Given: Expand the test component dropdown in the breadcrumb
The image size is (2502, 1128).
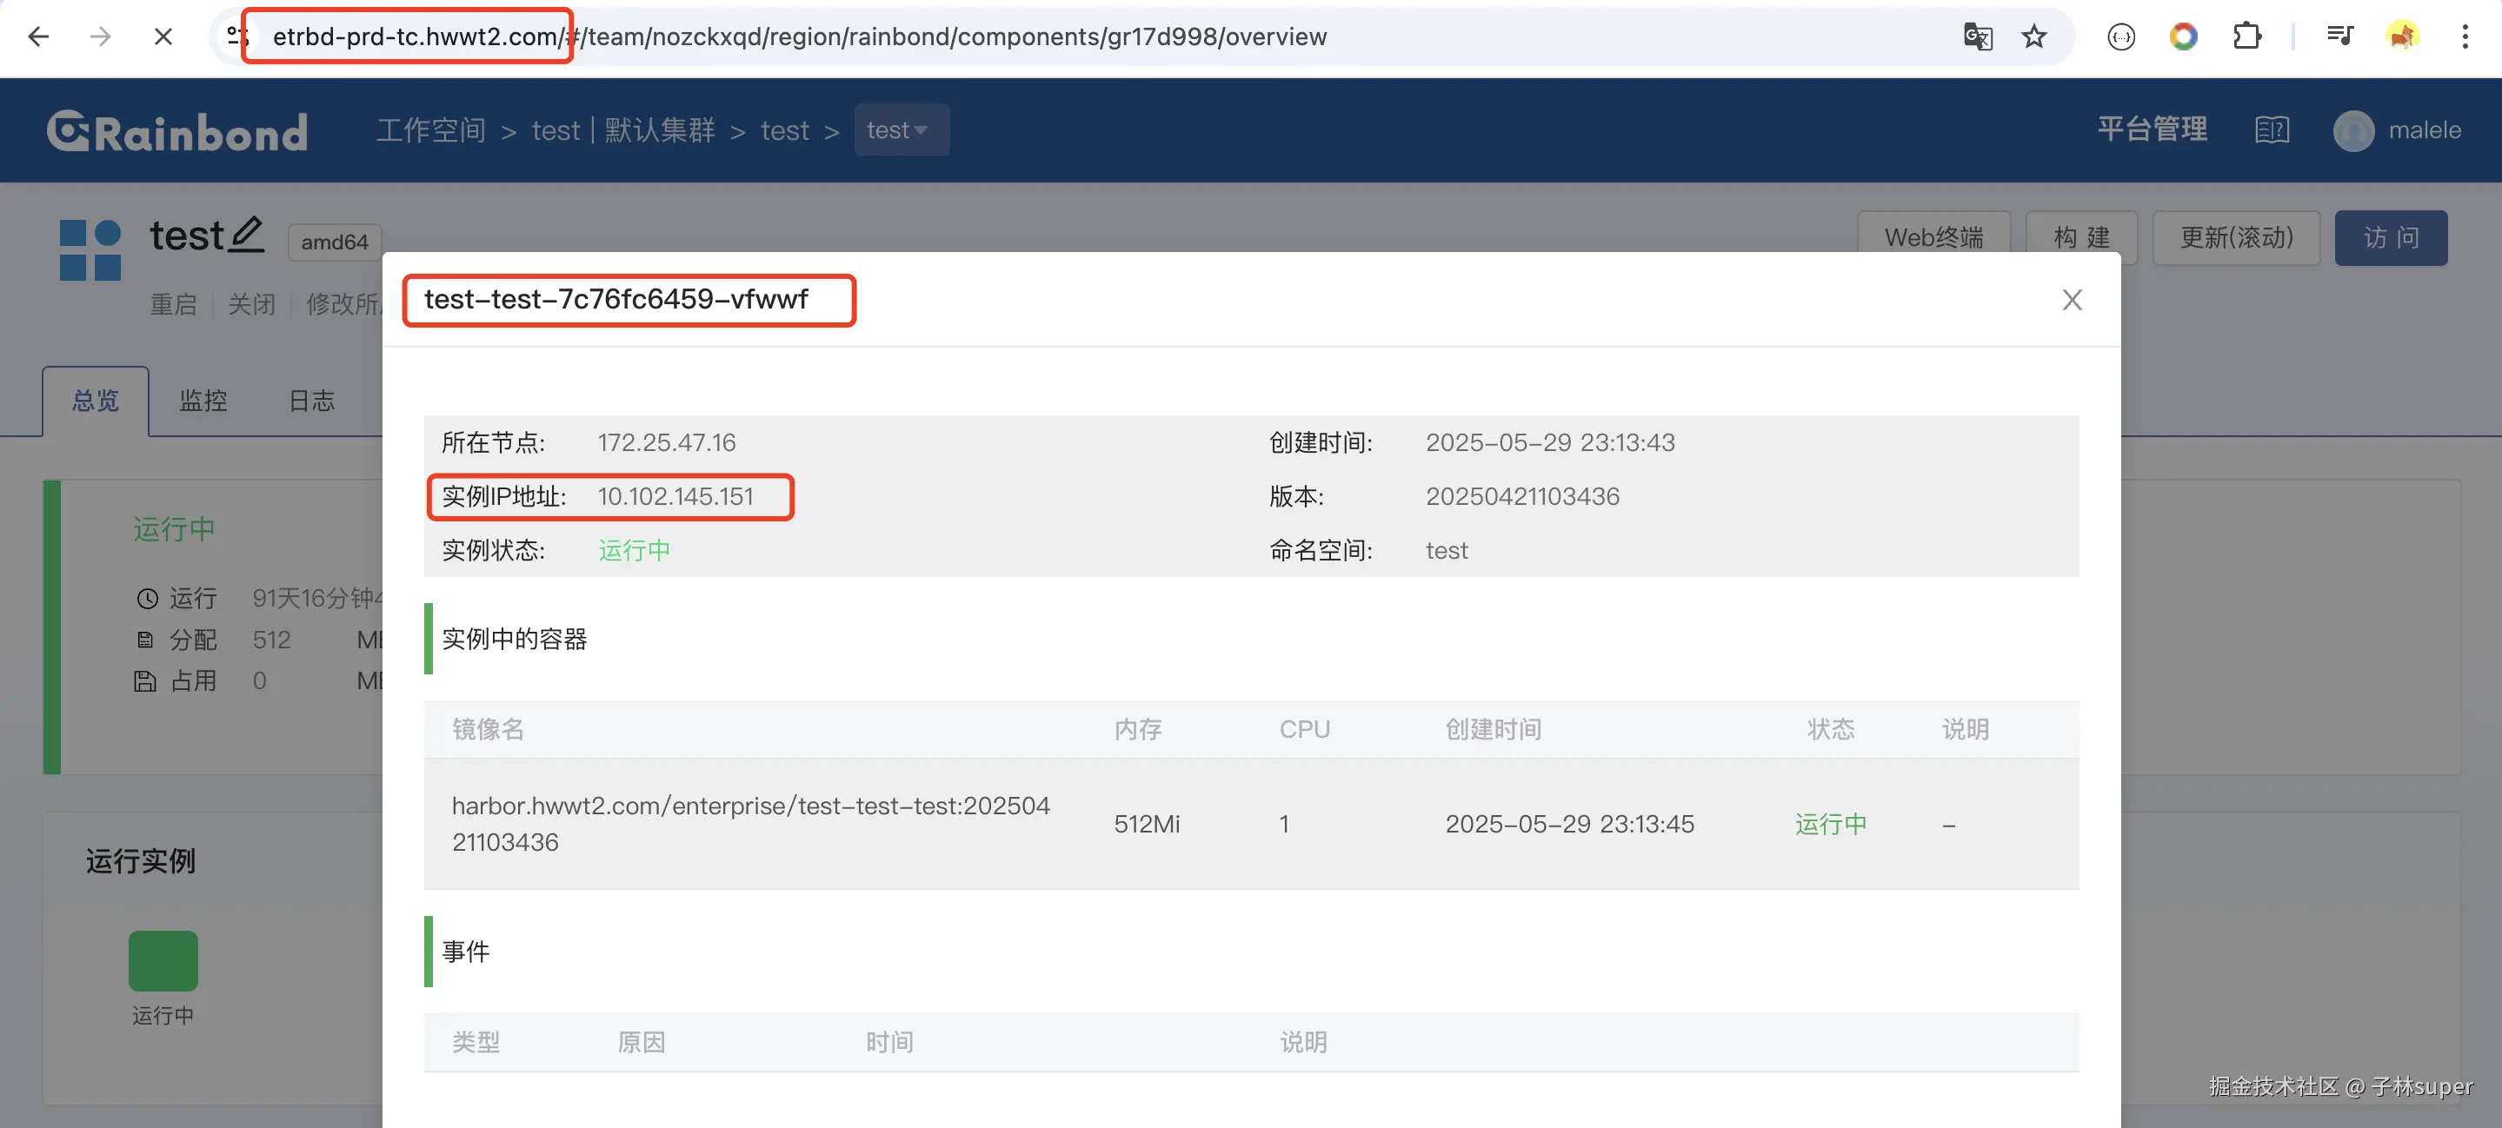Looking at the screenshot, I should (x=900, y=130).
